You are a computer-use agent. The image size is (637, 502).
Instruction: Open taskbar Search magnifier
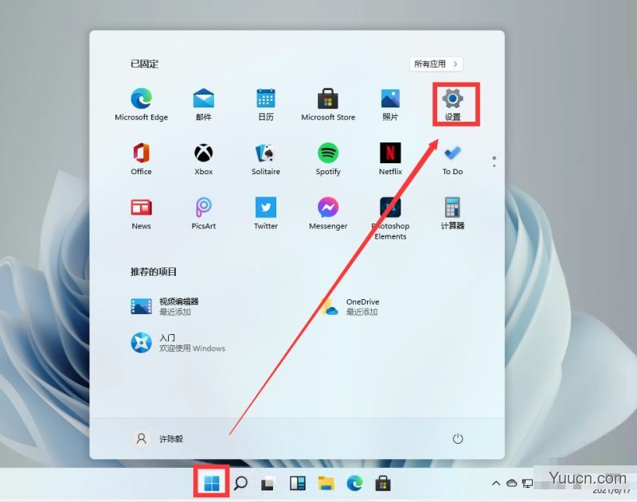pyautogui.click(x=240, y=483)
